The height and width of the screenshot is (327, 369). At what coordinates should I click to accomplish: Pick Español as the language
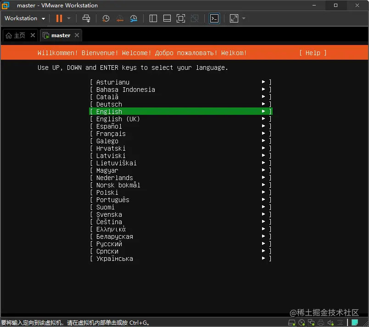tap(181, 126)
